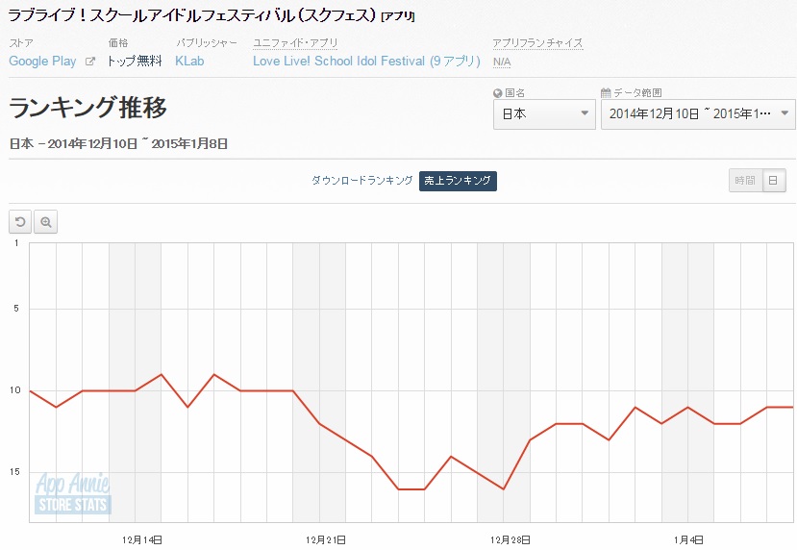Open the Love Live! School Idol Festival link
The image size is (797, 550).
(x=366, y=62)
